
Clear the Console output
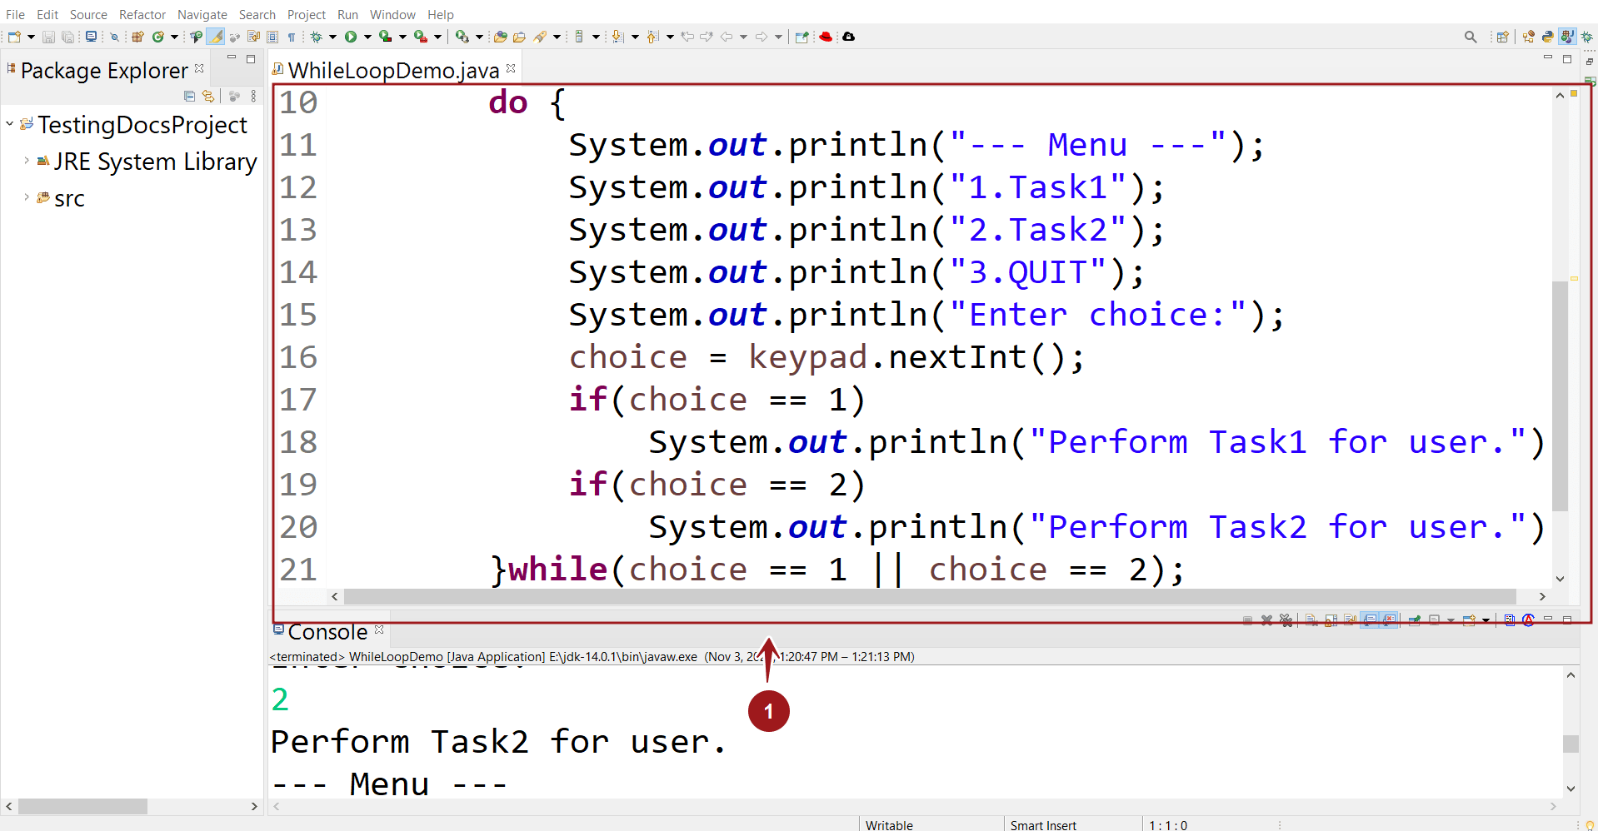point(1311,620)
